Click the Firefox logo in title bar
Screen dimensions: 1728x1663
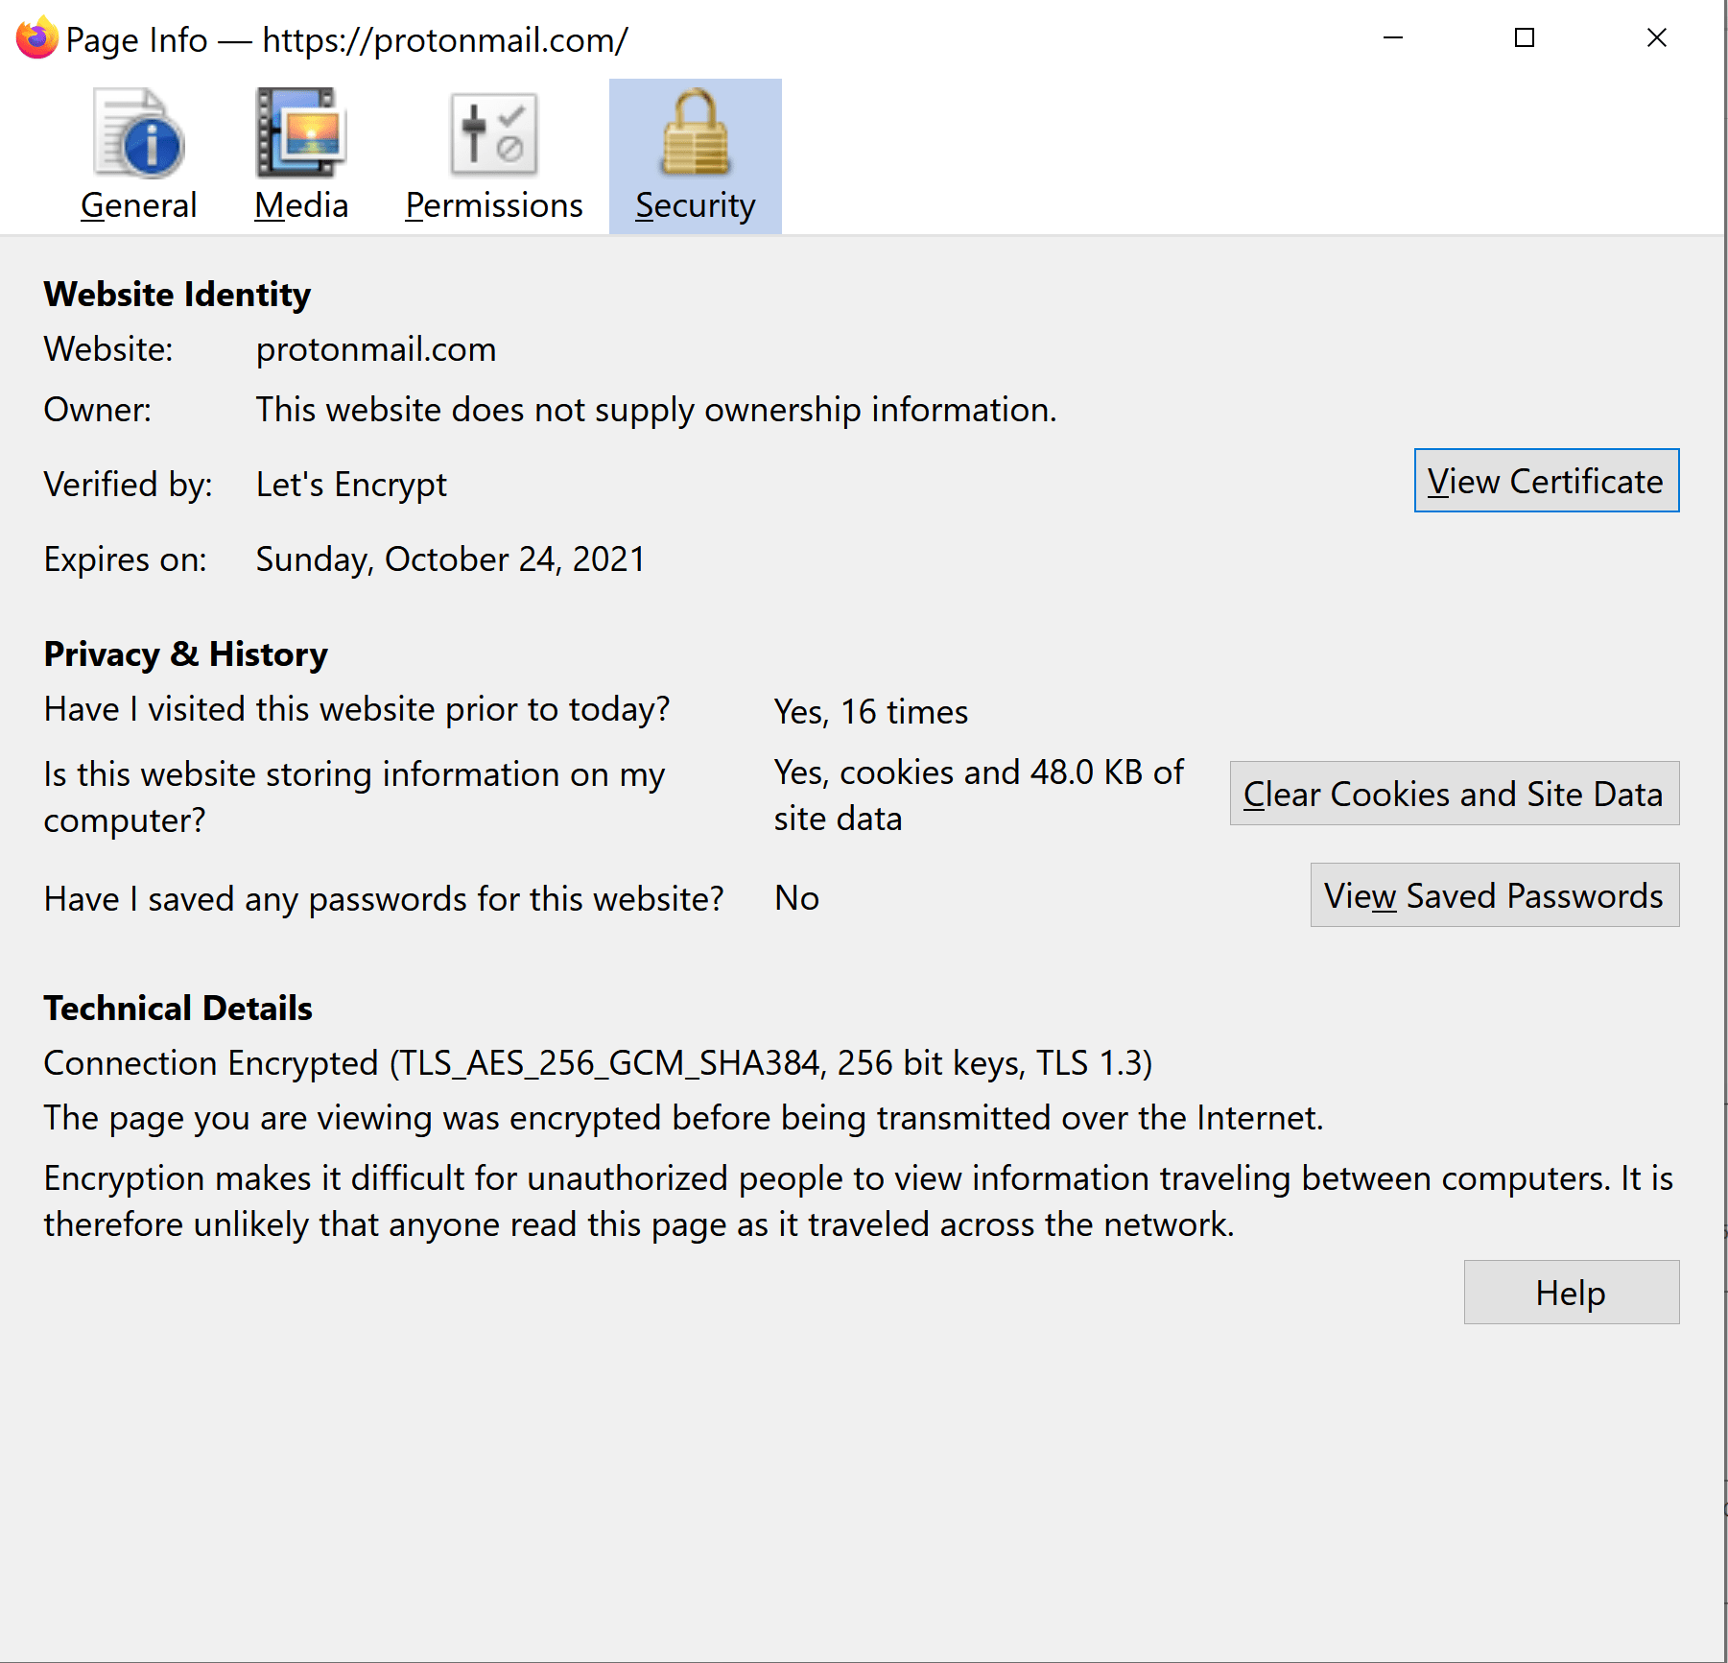click(37, 38)
